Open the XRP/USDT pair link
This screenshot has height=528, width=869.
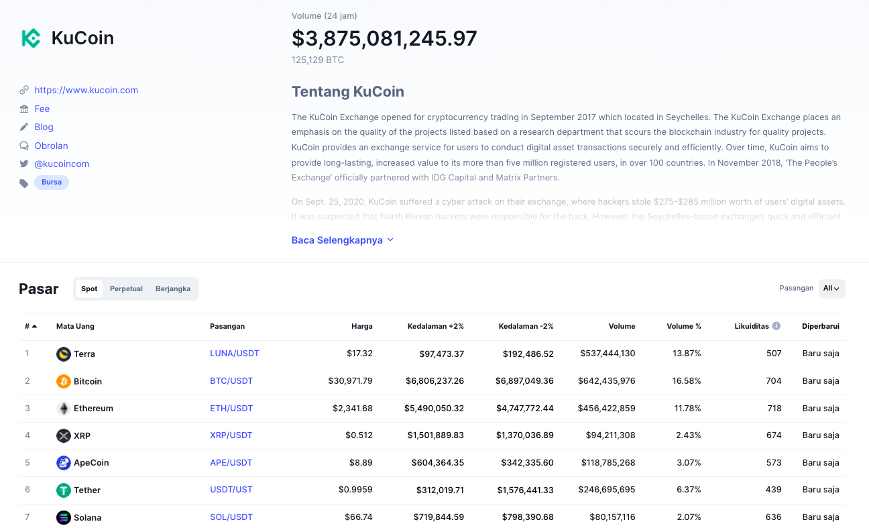pos(231,435)
